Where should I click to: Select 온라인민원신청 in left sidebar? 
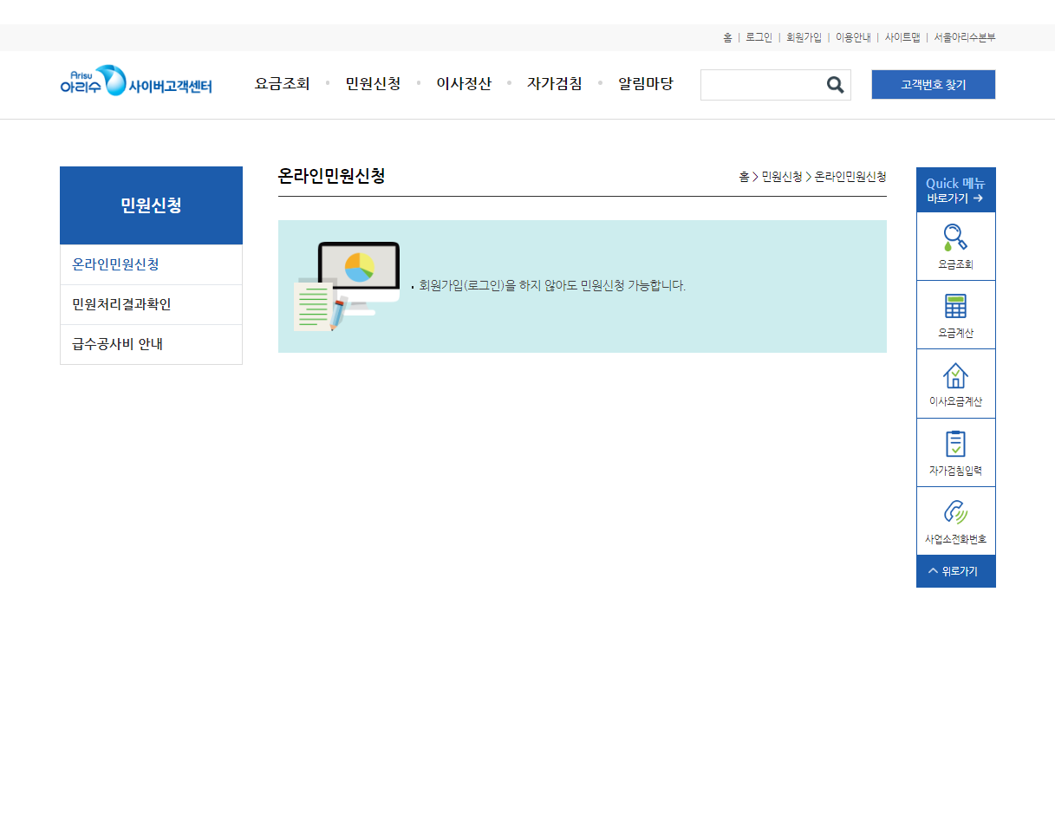click(151, 264)
